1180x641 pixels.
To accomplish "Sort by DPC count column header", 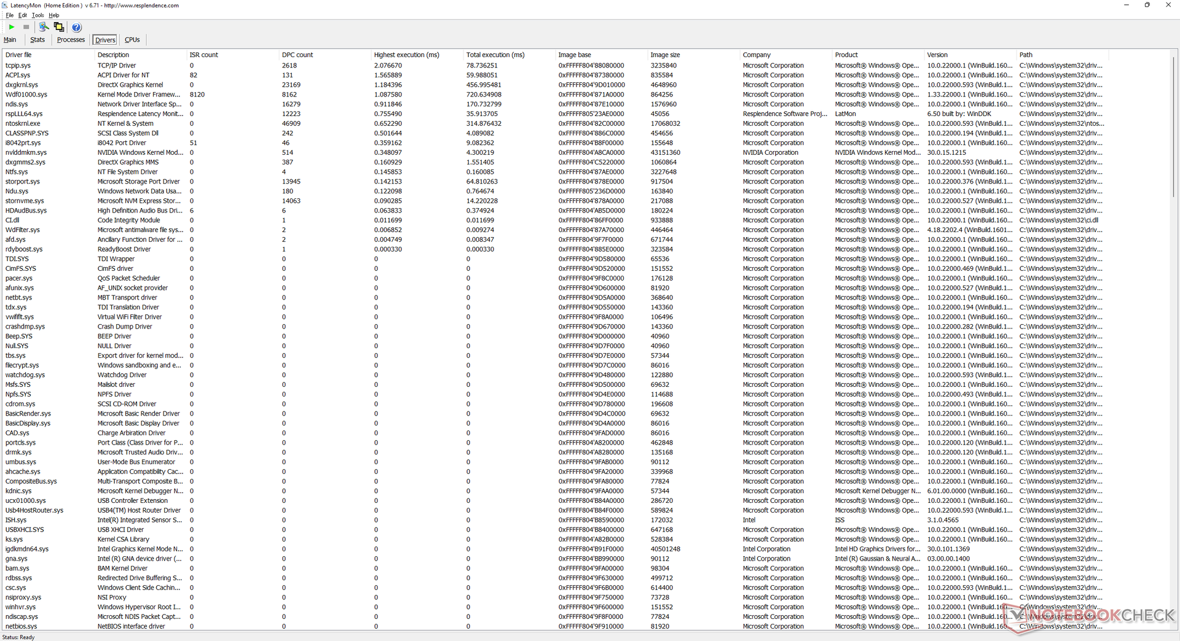I will pos(297,55).
